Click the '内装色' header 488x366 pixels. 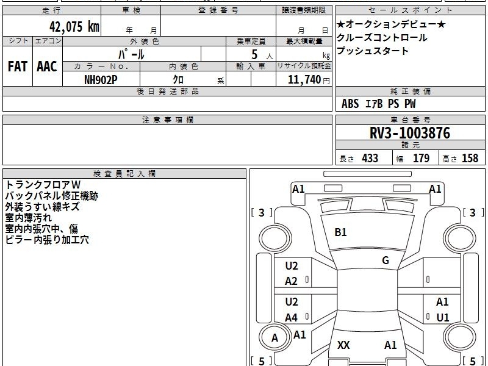(x=183, y=66)
